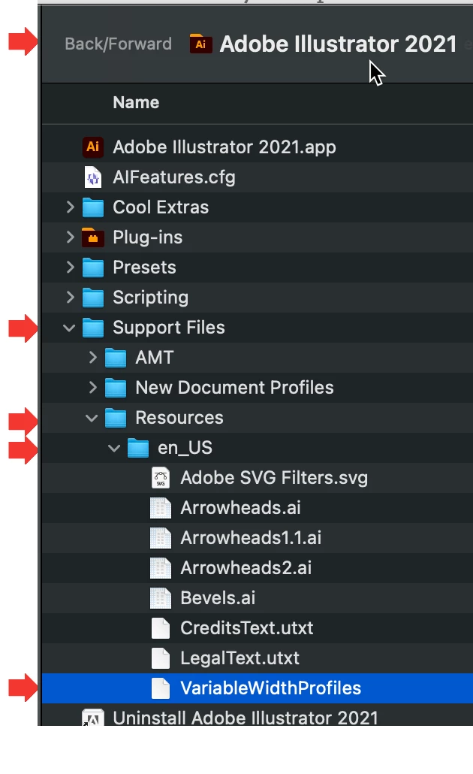Select the LegalText.utxt file name
The height and width of the screenshot is (774, 473).
(240, 658)
